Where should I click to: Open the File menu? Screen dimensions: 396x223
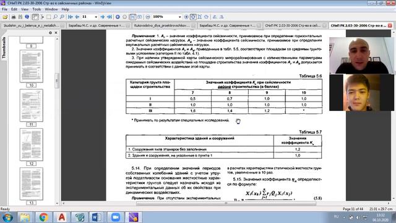coord(4,9)
